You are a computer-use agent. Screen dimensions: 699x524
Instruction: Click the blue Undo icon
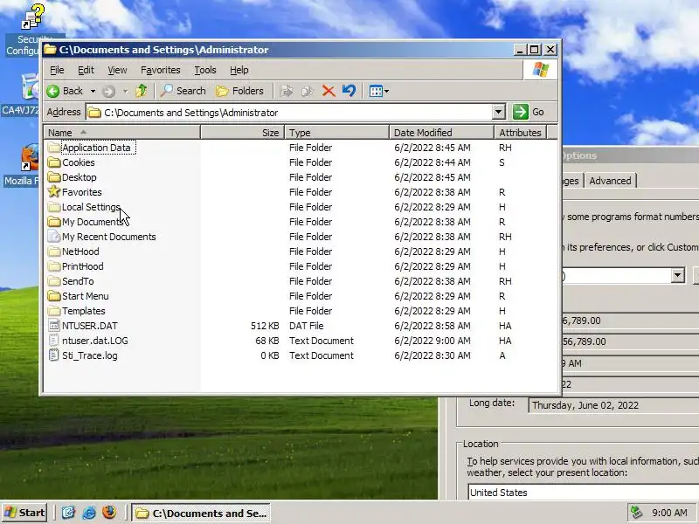[349, 91]
